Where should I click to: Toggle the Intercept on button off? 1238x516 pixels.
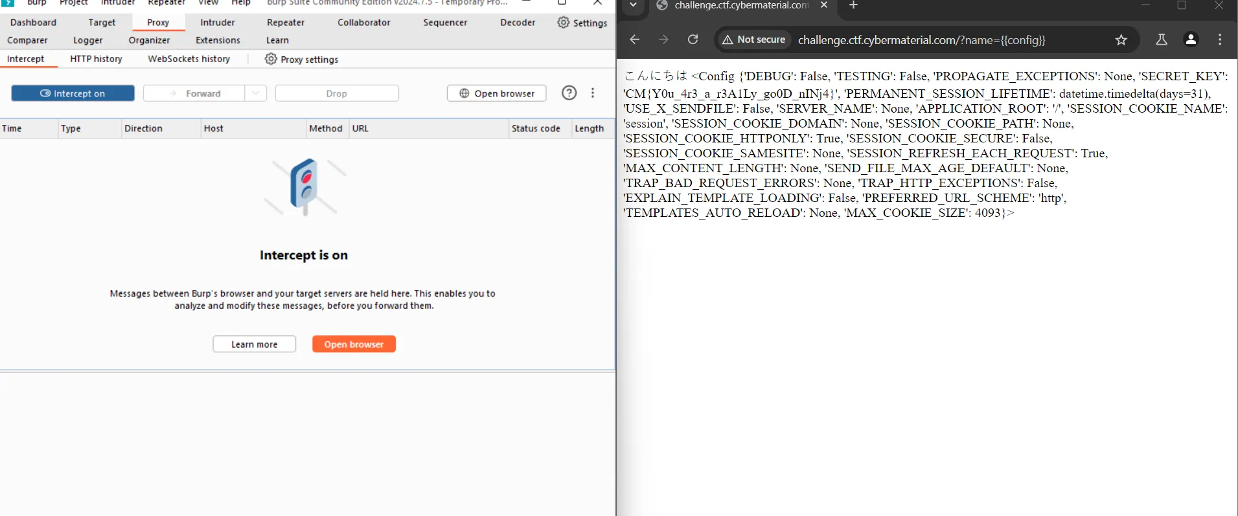[73, 93]
